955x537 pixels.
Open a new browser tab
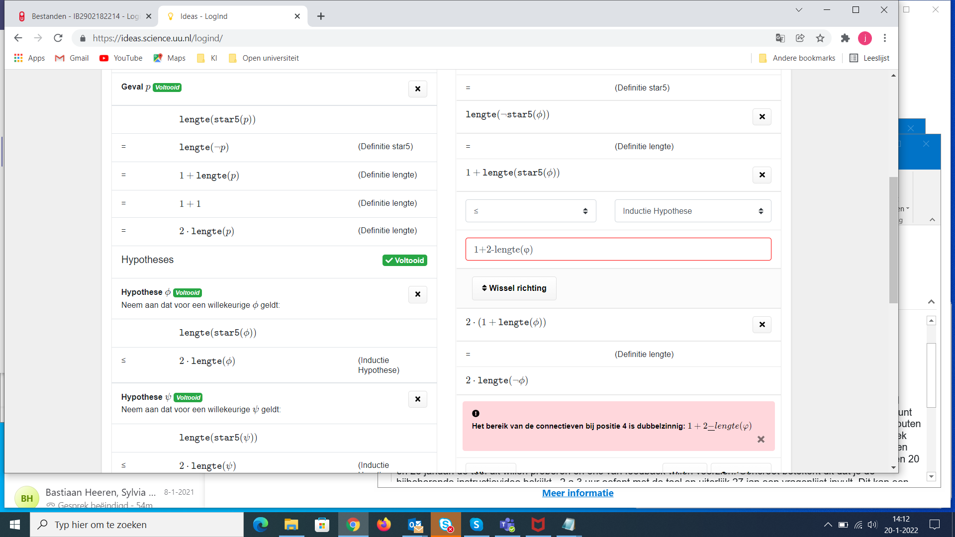[321, 16]
